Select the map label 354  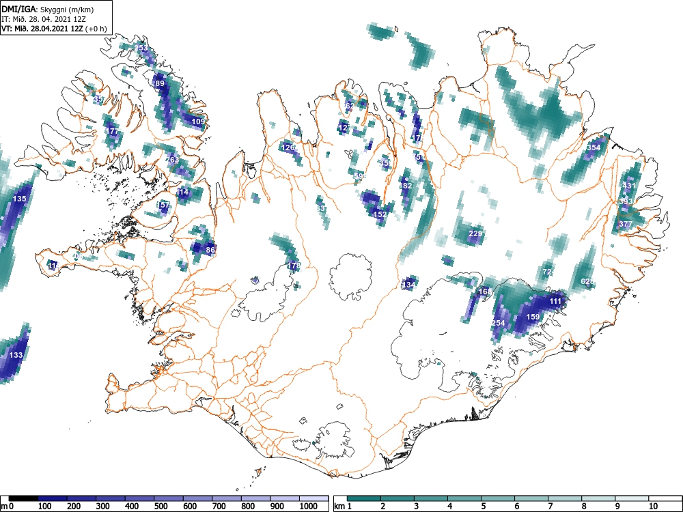click(x=594, y=147)
